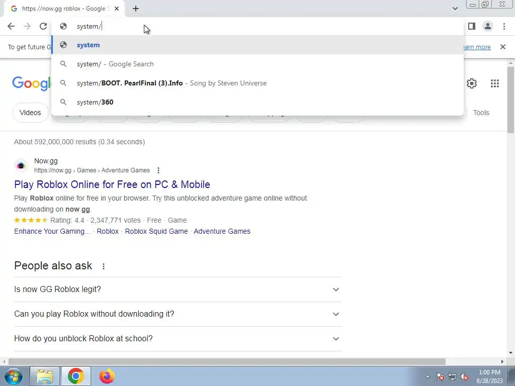
Task: Show hidden tray icons arrow
Action: point(427,376)
